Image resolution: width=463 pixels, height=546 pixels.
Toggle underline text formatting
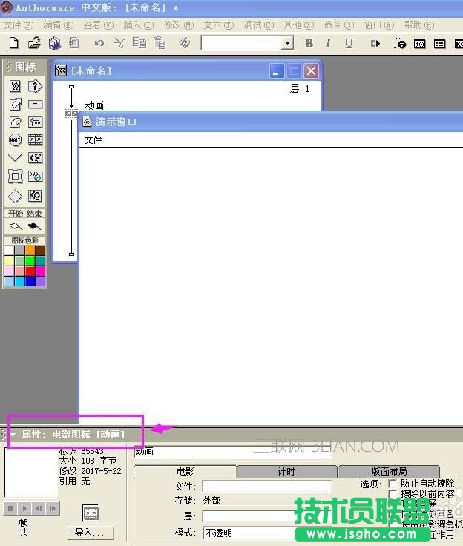click(349, 43)
